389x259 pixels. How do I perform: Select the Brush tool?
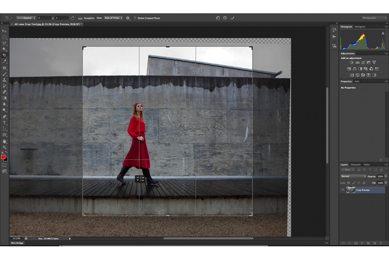(4, 74)
